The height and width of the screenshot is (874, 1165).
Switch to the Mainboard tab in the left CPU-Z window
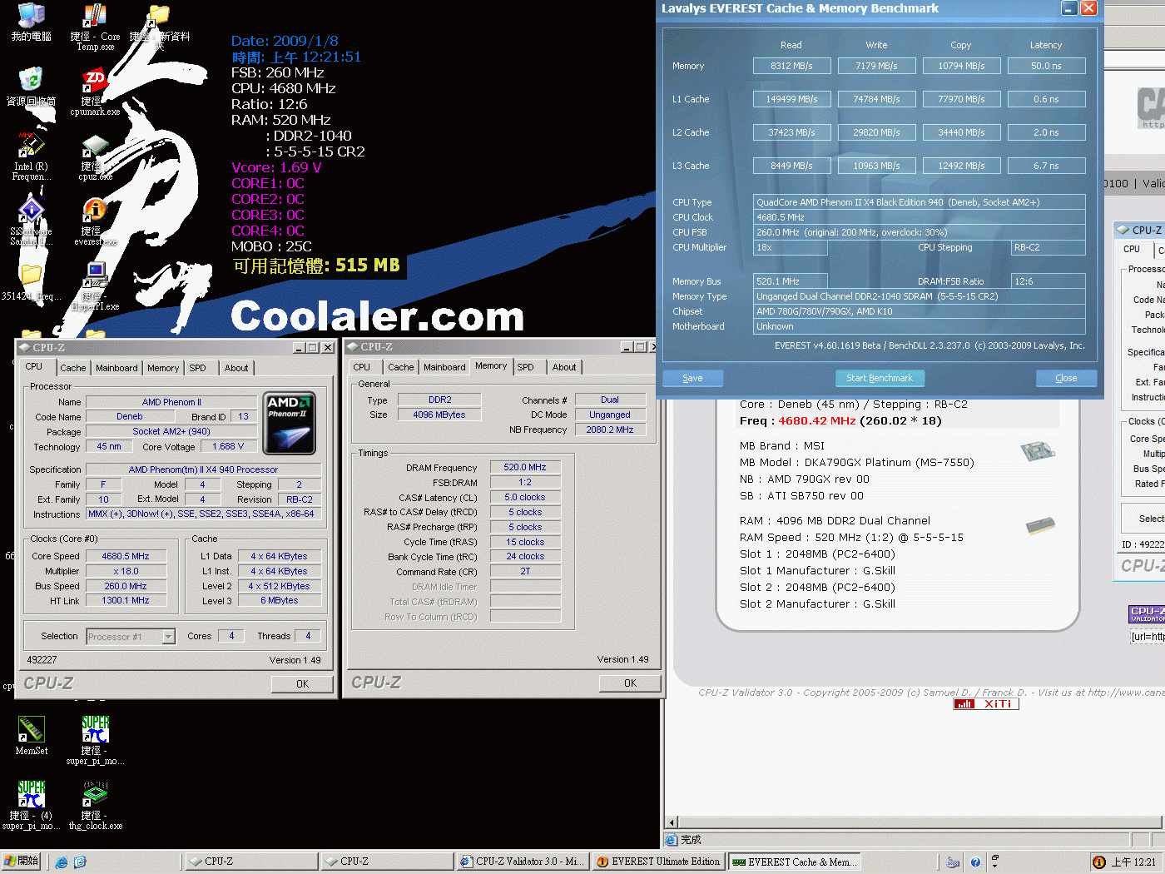[x=116, y=368]
